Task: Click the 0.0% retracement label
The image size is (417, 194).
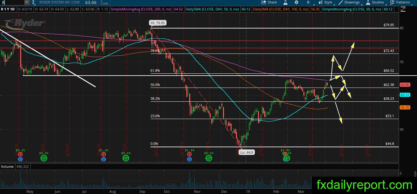Action: click(154, 144)
